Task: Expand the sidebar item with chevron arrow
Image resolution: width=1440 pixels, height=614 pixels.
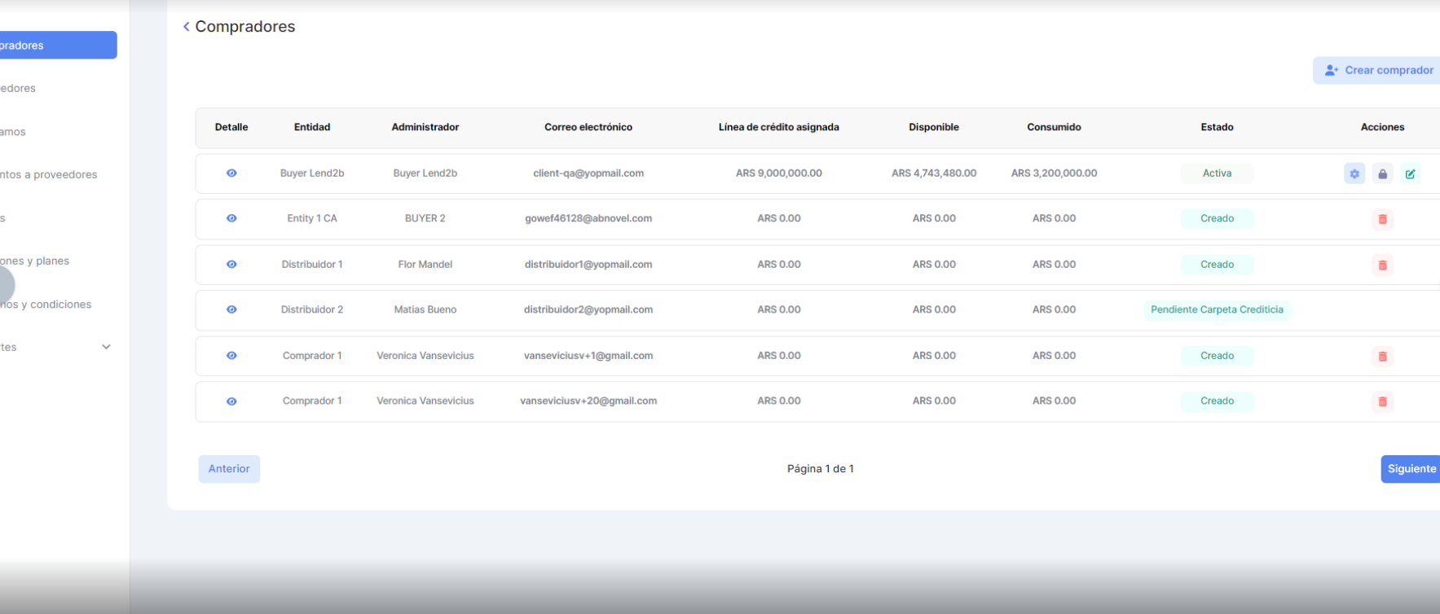Action: coord(106,347)
